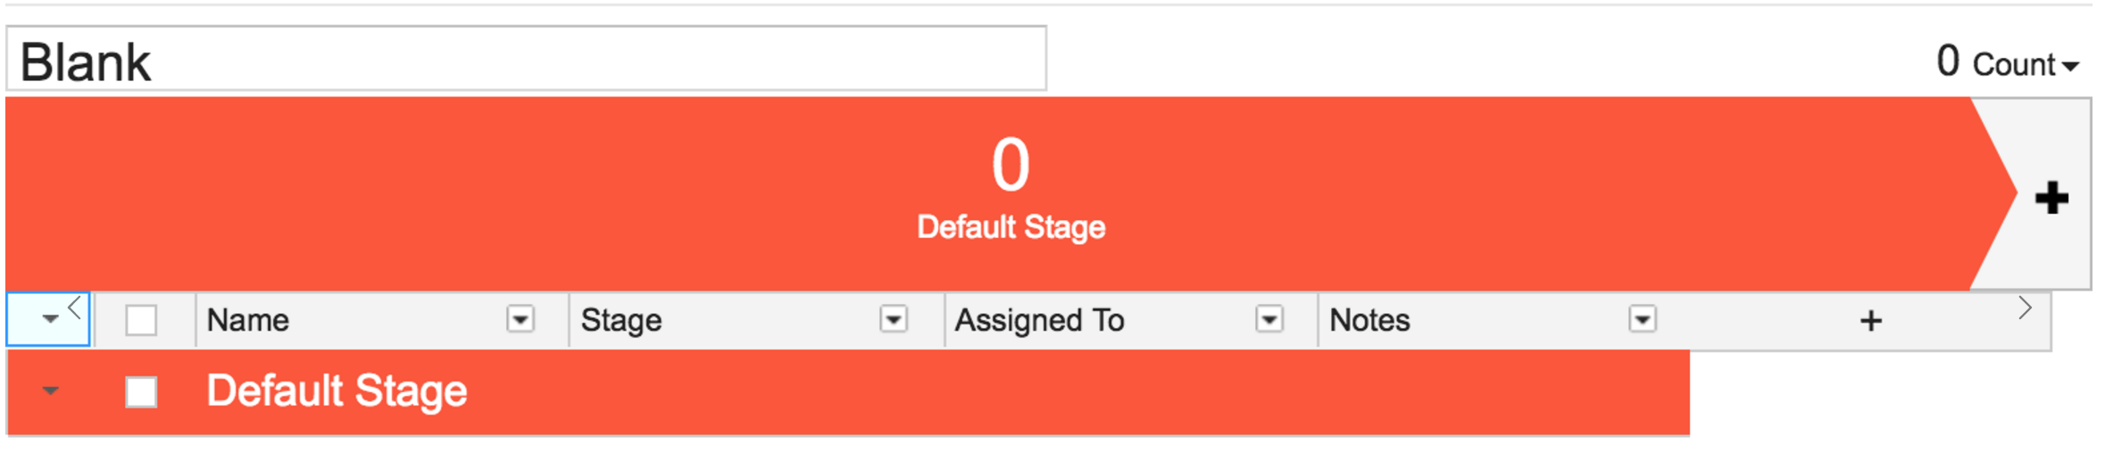Click the right chevron in the header row

(x=2025, y=308)
